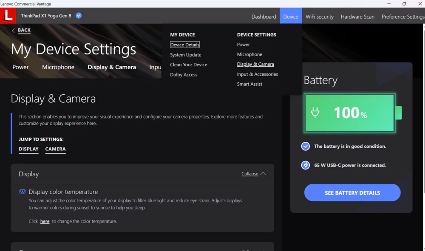Click the back arrow chevron icon
This screenshot has height=251, width=425.
tap(13, 31)
